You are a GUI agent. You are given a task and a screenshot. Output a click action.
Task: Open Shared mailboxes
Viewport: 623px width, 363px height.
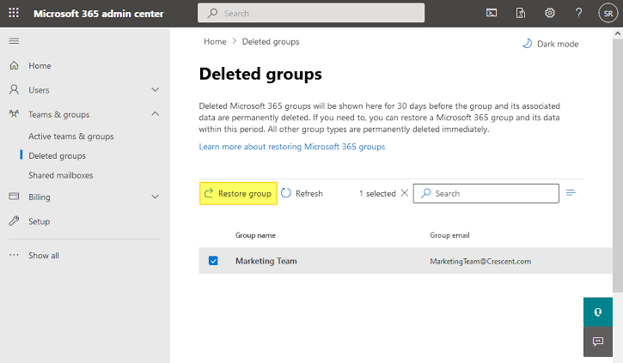point(61,175)
